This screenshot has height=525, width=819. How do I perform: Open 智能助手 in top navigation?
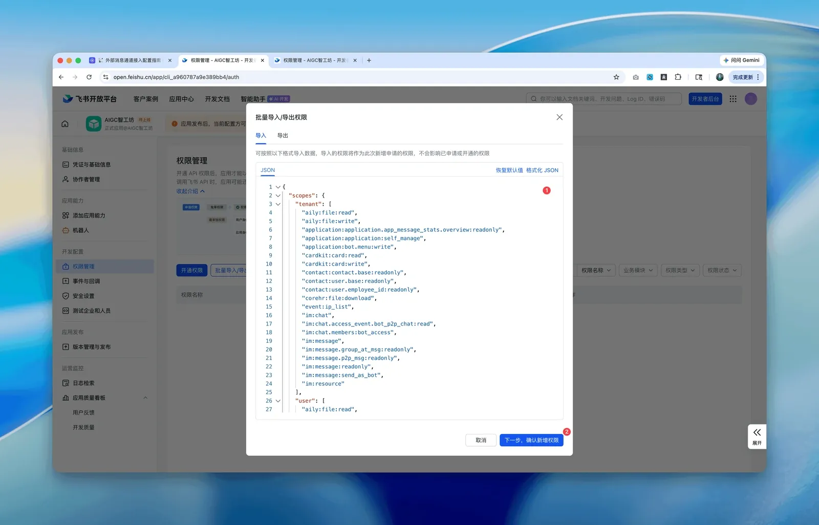[253, 99]
